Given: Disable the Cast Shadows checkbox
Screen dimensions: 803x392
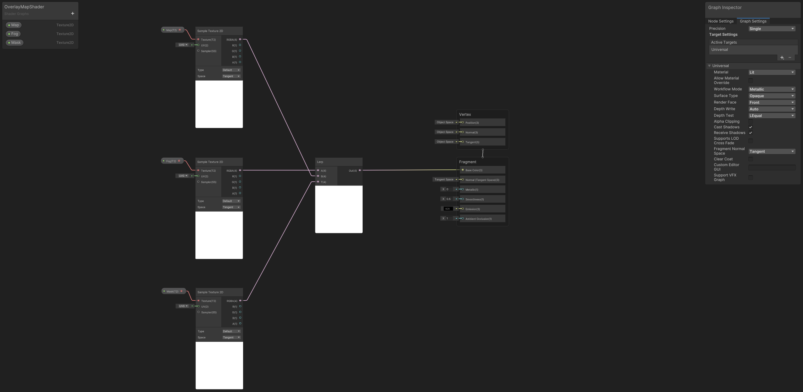Looking at the screenshot, I should coord(751,127).
